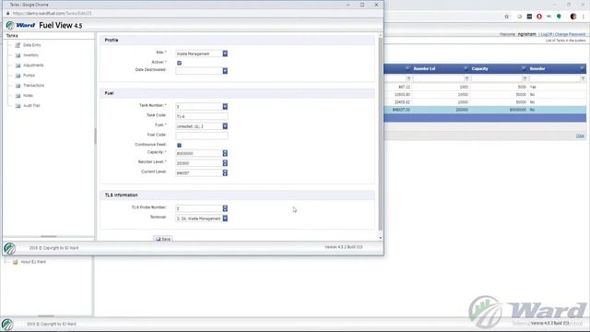Image resolution: width=590 pixels, height=332 pixels.
Task: Click the Ward logo in main window footer
Action: click(x=7, y=324)
